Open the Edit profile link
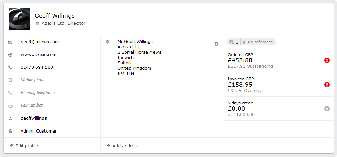 tap(24, 146)
